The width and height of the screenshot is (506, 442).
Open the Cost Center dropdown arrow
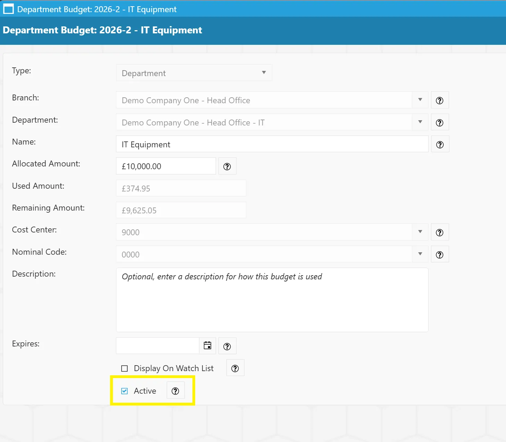[420, 232]
